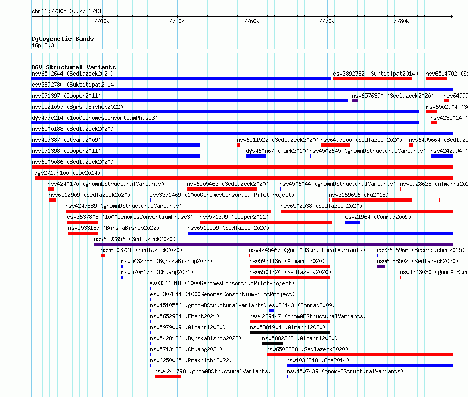468x397 pixels.
Task: Click nsv571398 (Cooper2011) label
Action: (x=66, y=151)
